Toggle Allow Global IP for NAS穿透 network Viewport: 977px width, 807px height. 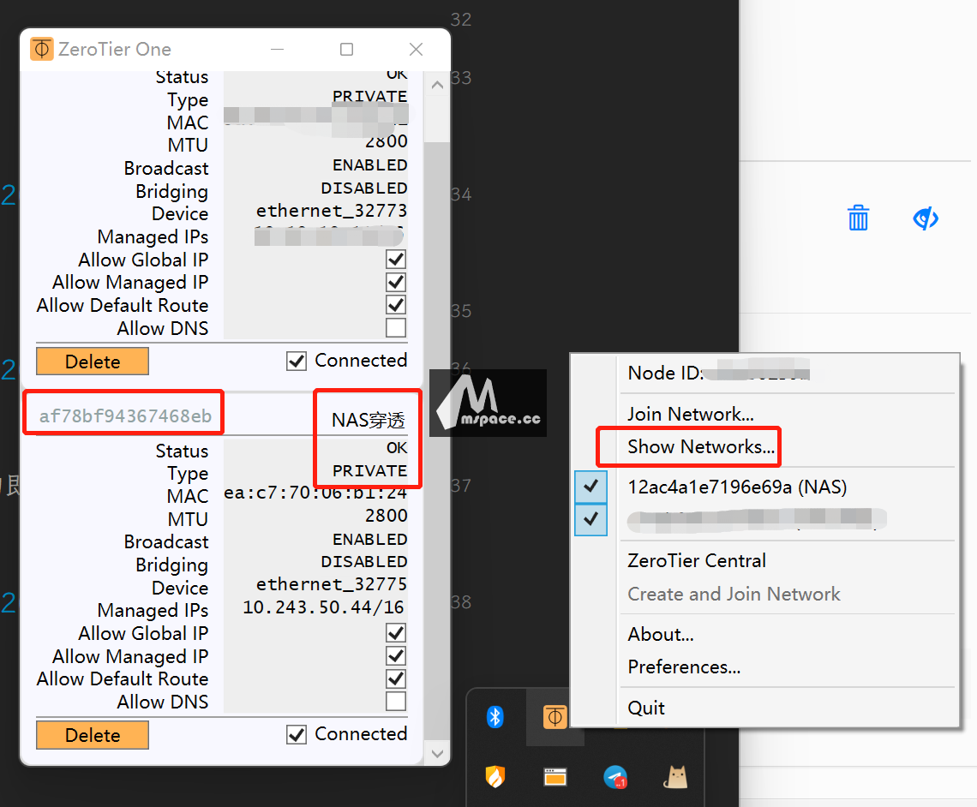[x=396, y=632]
